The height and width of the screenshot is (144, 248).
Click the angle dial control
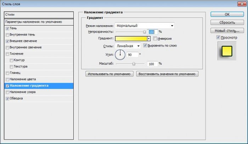pos(120,54)
